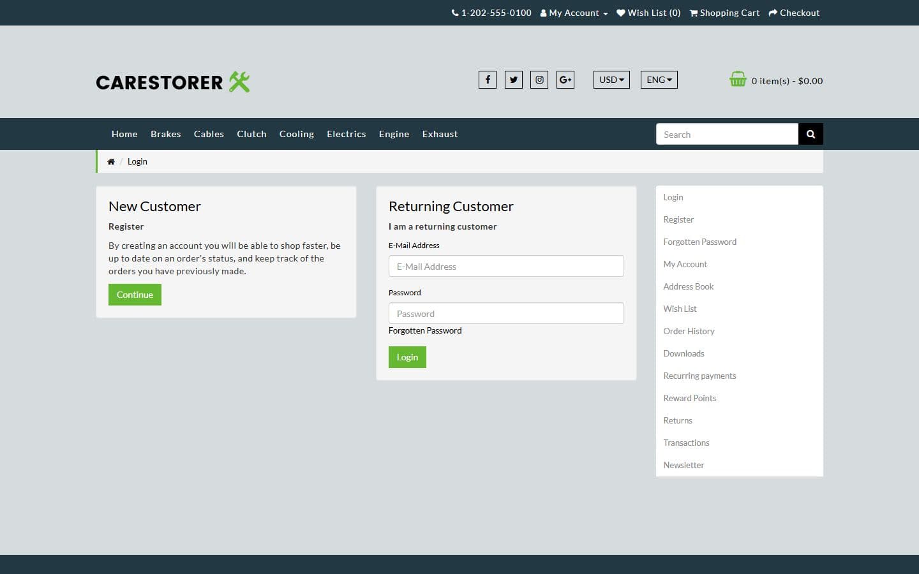Open the ENG language dropdown
The height and width of the screenshot is (574, 919).
(x=659, y=80)
